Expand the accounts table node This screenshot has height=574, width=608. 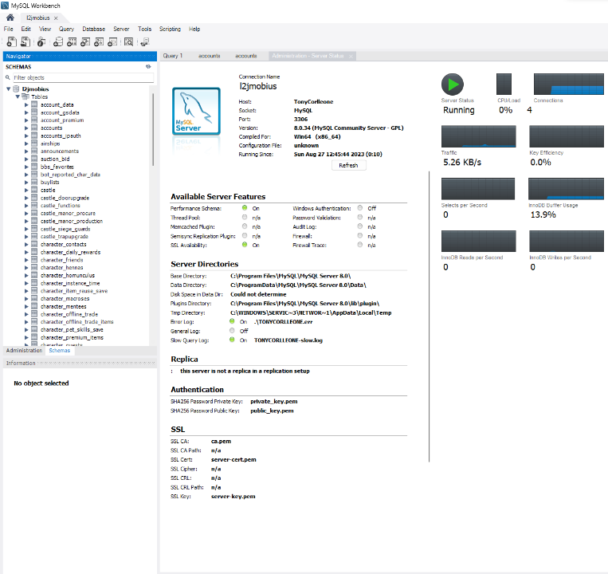point(26,128)
